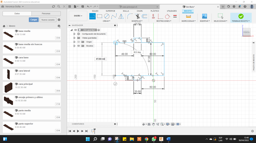Click the 87.000 mm dimension input field
Viewport: 256px width, 143px height.
click(100, 59)
